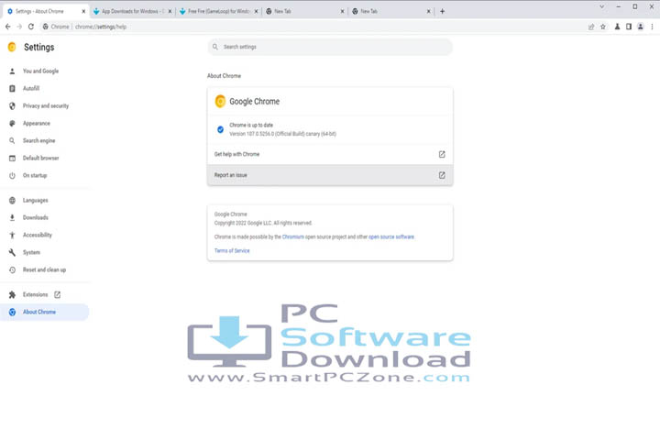Open external link icon for Report an issue
660x440 pixels.
[442, 175]
